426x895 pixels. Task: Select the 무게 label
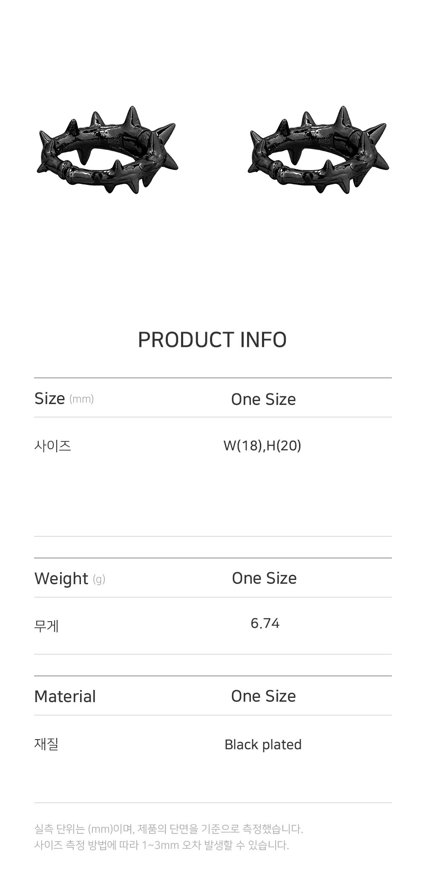pos(46,626)
